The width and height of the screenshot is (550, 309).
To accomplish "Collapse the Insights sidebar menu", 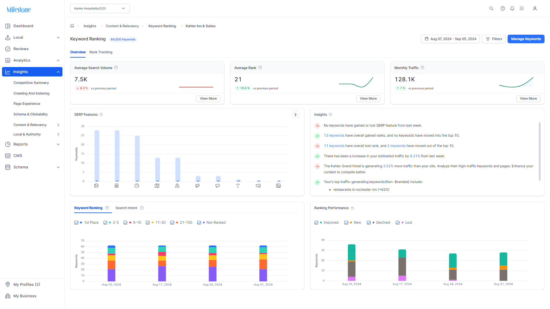I will (58, 72).
